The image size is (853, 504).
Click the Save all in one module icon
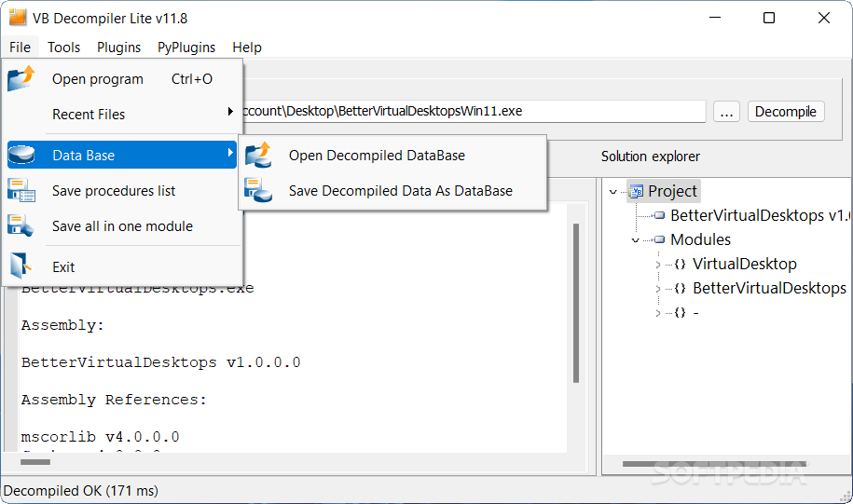[21, 226]
